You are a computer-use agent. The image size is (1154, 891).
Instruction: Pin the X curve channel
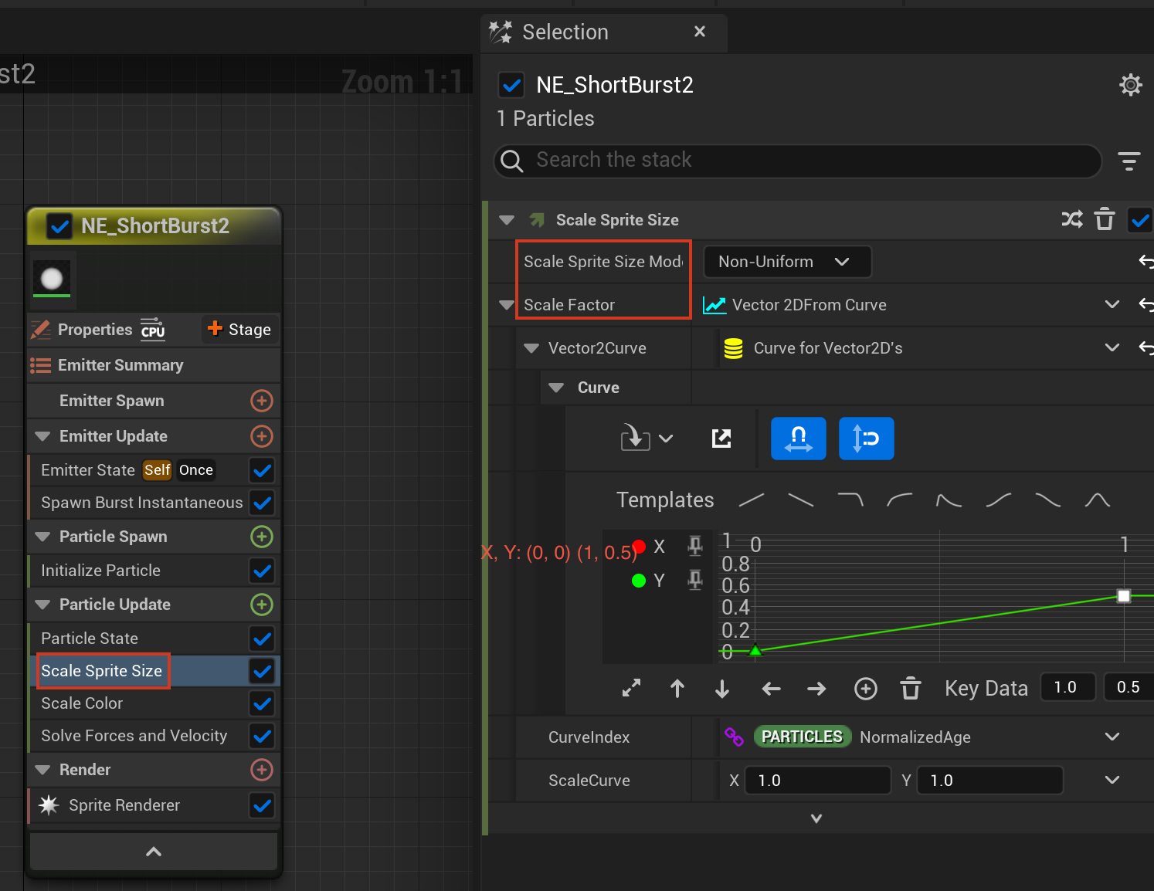695,546
